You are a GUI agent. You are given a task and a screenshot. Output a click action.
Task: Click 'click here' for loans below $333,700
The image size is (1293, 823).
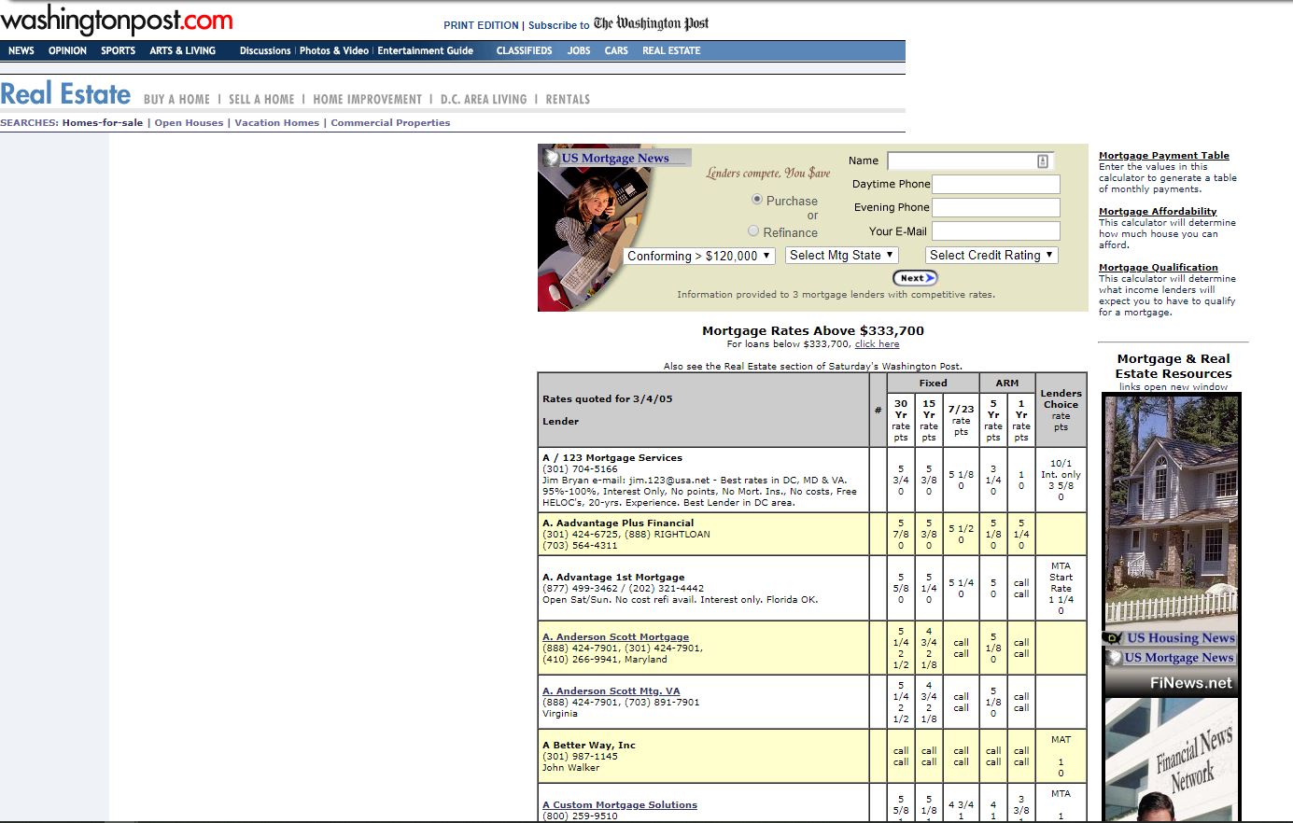tap(877, 343)
